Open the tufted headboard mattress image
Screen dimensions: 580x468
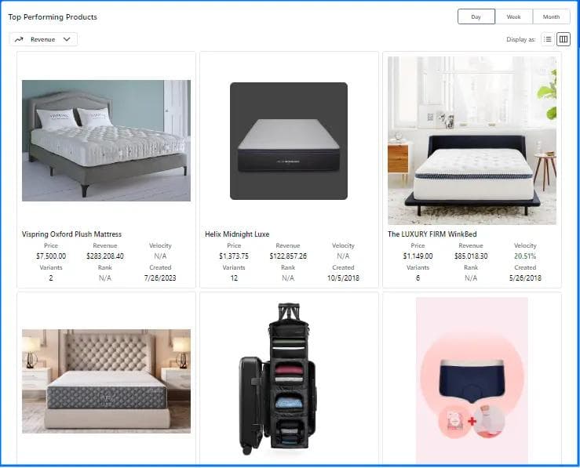(106, 381)
